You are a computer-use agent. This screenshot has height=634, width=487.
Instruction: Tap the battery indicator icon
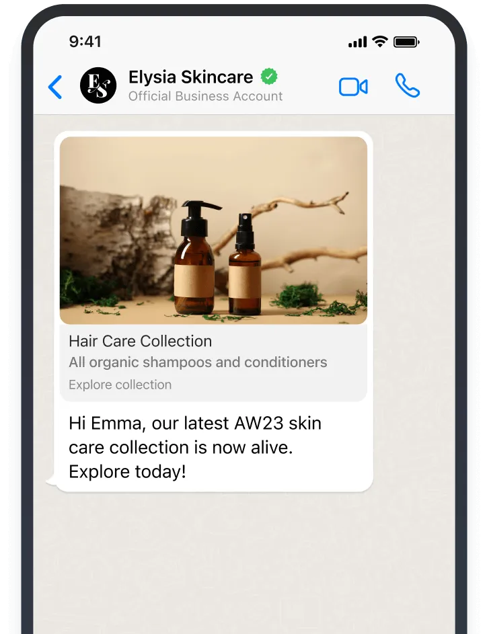(406, 42)
